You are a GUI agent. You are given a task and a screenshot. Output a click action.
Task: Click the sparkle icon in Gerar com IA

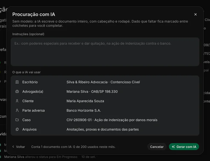173,147
